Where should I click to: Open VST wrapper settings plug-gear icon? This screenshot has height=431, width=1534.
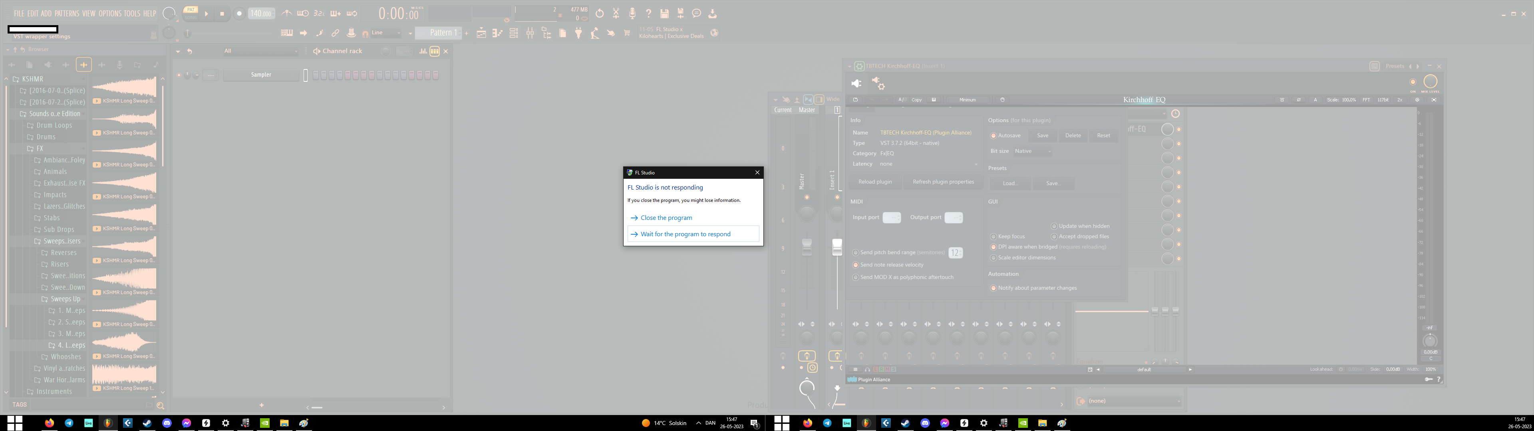point(878,83)
